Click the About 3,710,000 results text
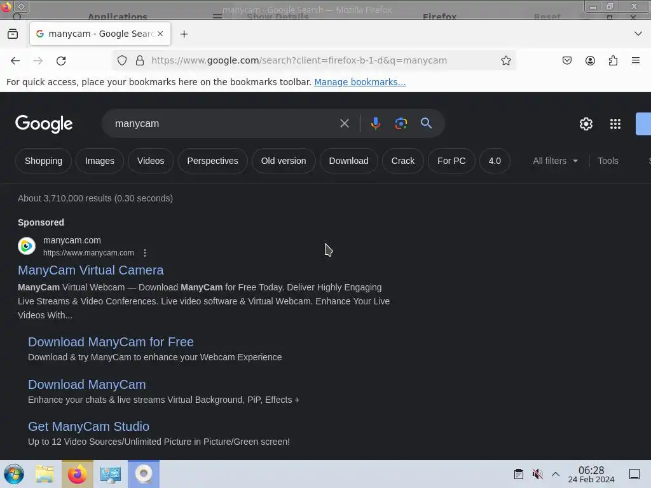This screenshot has height=488, width=651. 95,198
